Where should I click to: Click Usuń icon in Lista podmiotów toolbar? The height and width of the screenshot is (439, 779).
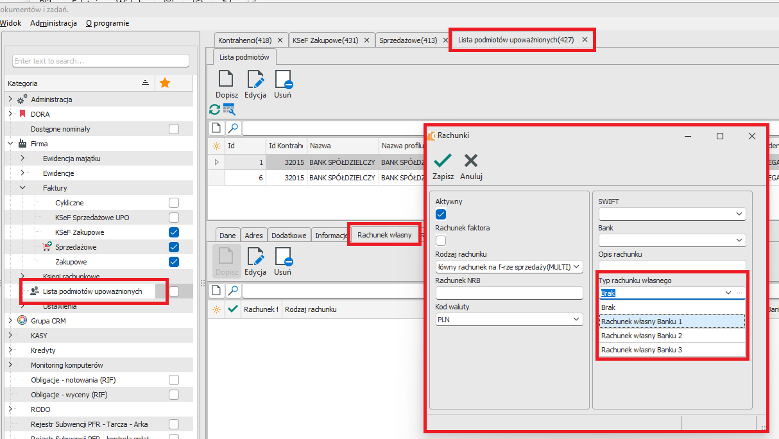tap(283, 80)
